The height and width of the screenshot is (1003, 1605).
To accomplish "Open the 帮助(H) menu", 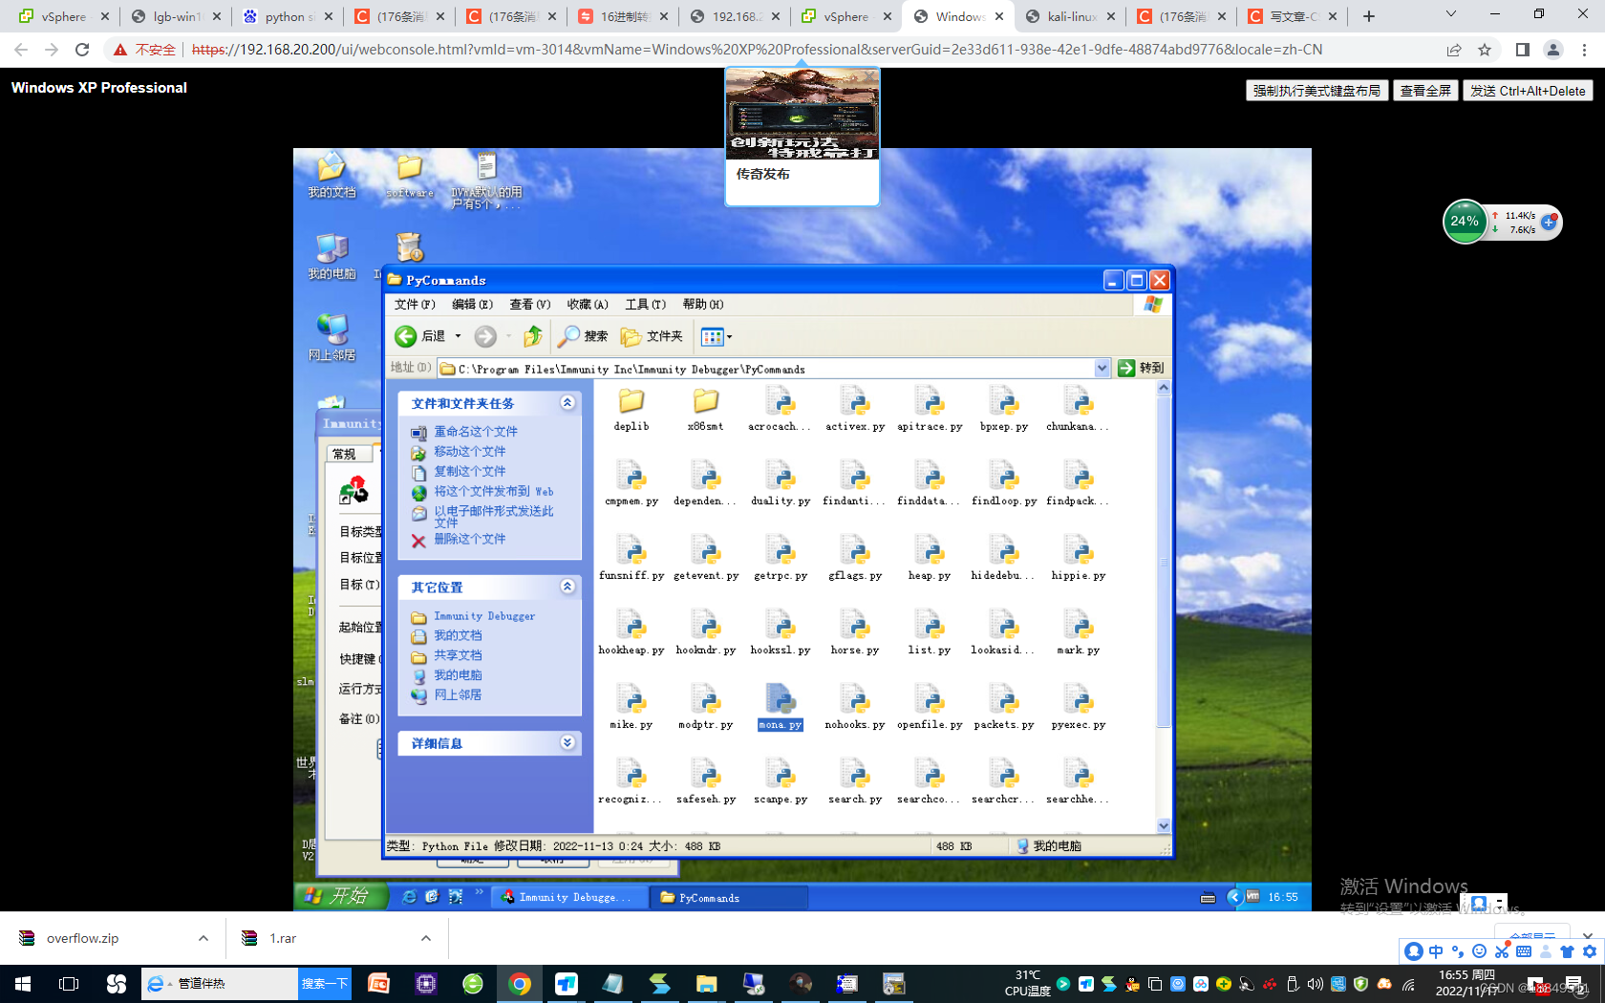I will 703,305.
